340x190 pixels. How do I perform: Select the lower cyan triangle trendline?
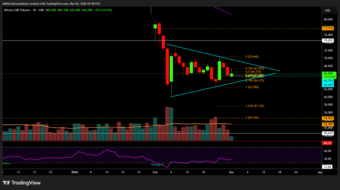tap(223, 85)
